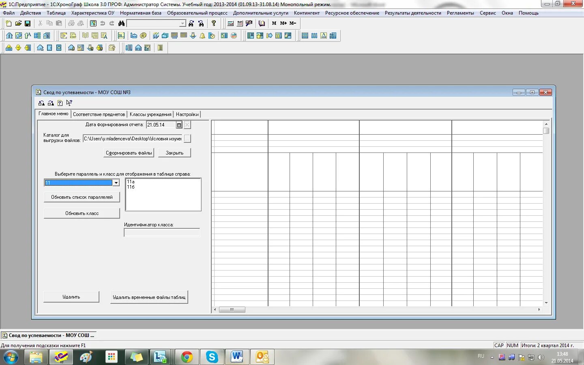Click the binoculars Find icon
Screen dimensions: 584x365
pos(121,23)
